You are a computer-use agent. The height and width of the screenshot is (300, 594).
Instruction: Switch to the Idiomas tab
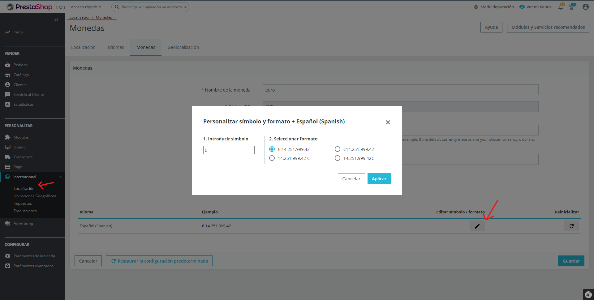tap(116, 47)
